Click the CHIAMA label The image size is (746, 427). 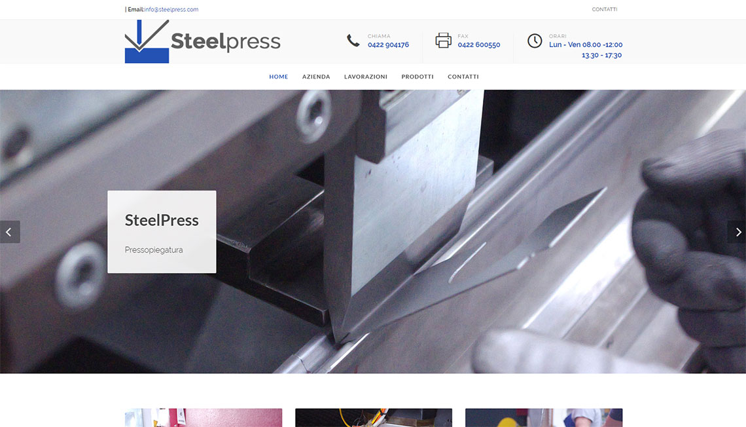(379, 36)
